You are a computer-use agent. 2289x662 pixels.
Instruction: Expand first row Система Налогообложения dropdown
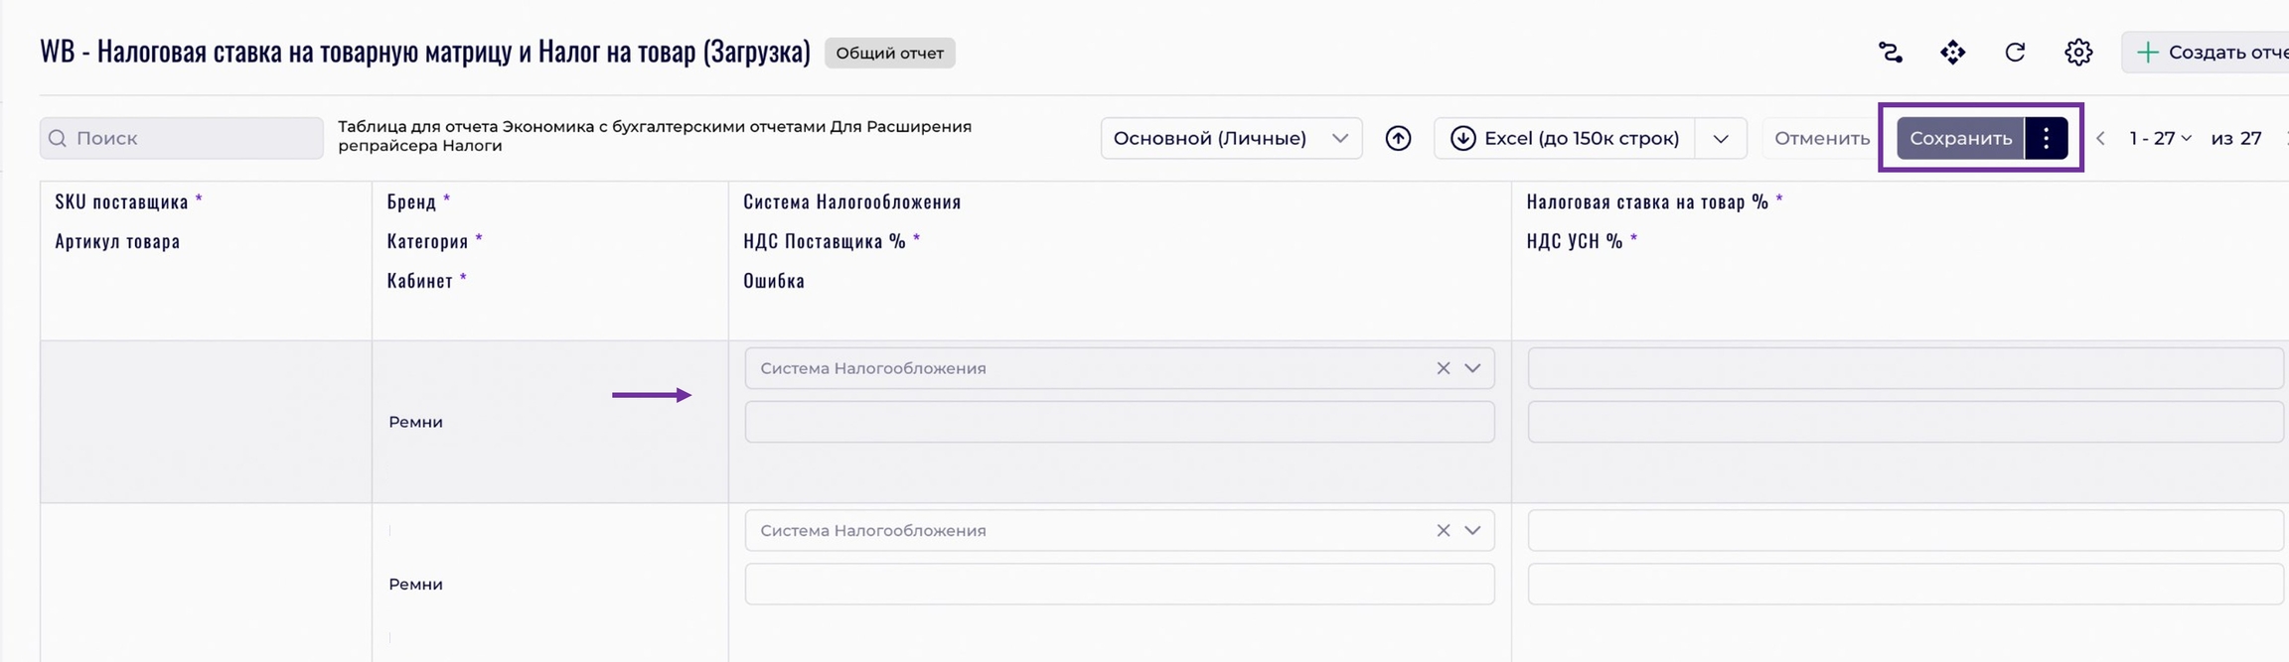[x=1472, y=368]
